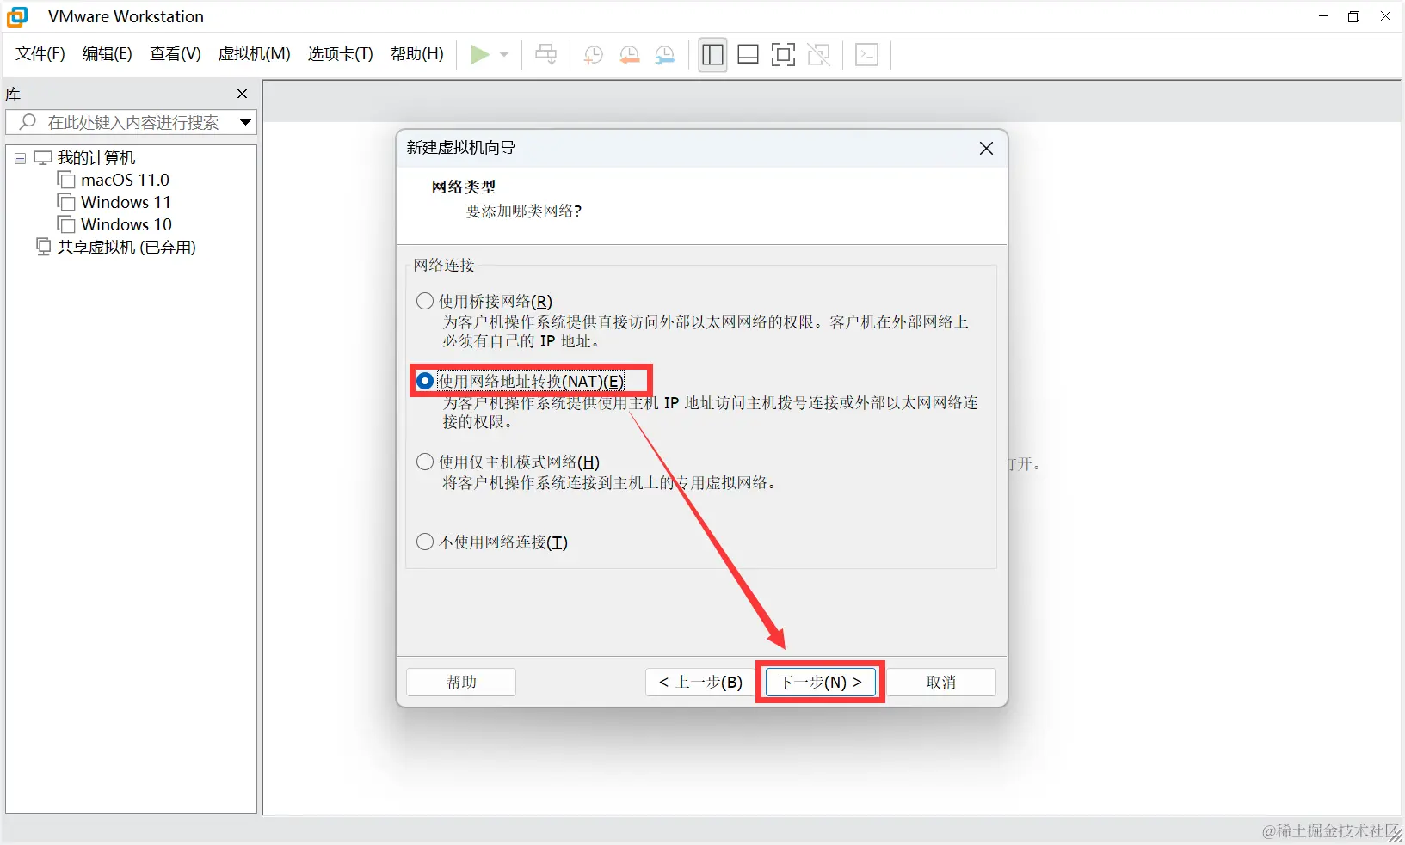Click the green power on virtual machine icon

480,55
